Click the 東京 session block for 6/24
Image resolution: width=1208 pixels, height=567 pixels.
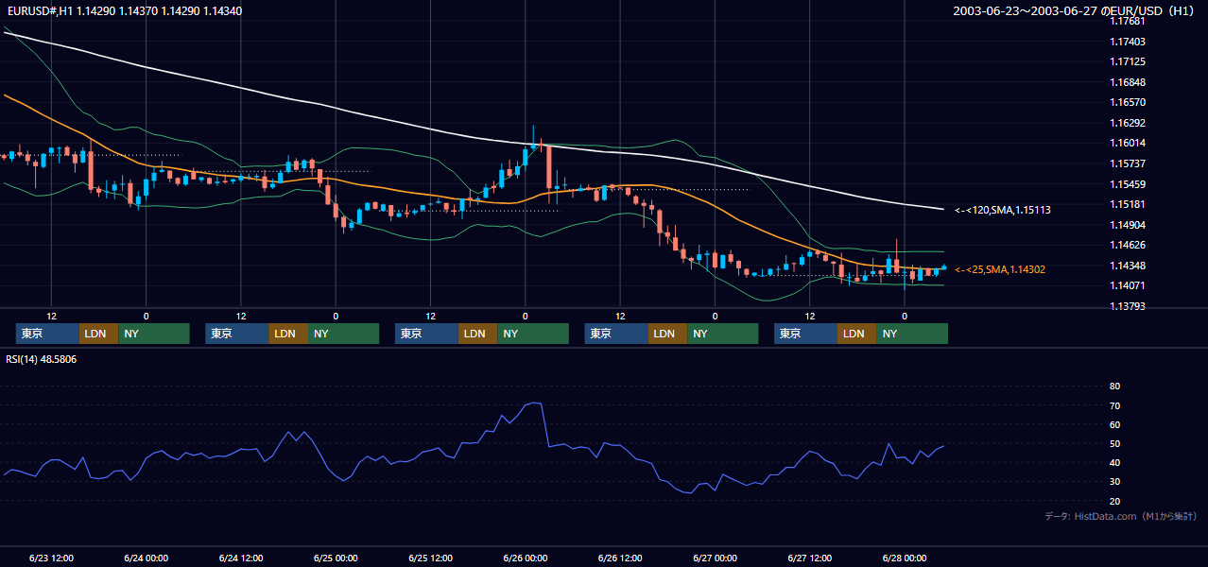tap(237, 334)
